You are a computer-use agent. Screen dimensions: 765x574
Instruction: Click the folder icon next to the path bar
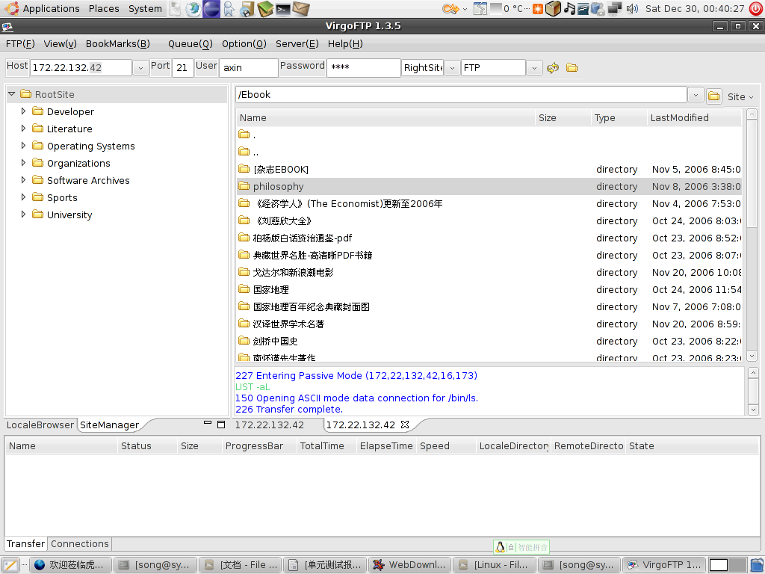point(713,96)
